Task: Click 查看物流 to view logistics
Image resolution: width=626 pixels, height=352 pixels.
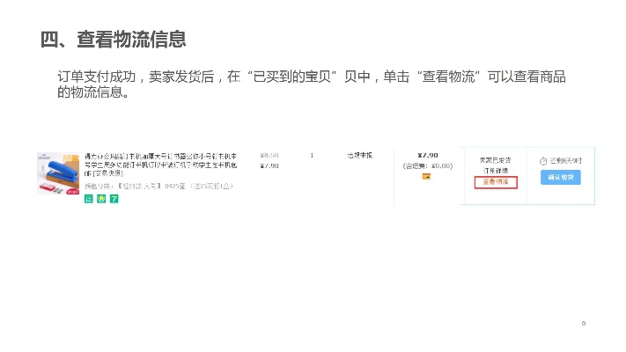Action: point(495,182)
